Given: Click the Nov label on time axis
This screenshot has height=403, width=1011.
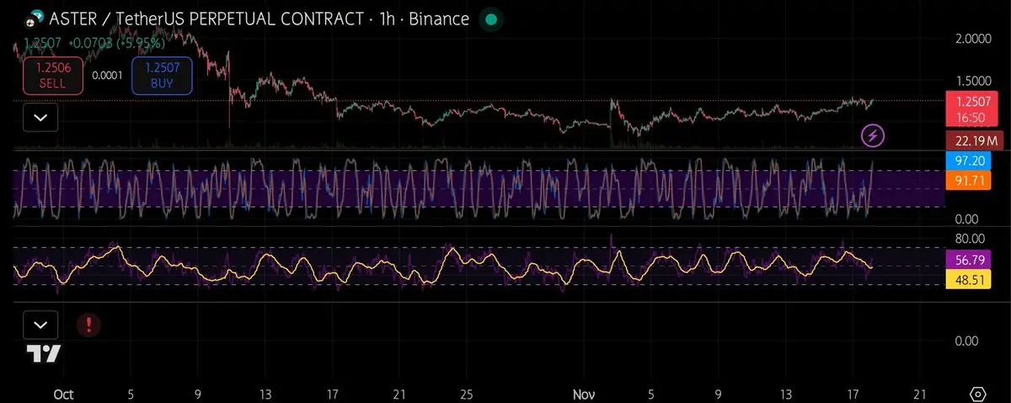Looking at the screenshot, I should [x=583, y=394].
